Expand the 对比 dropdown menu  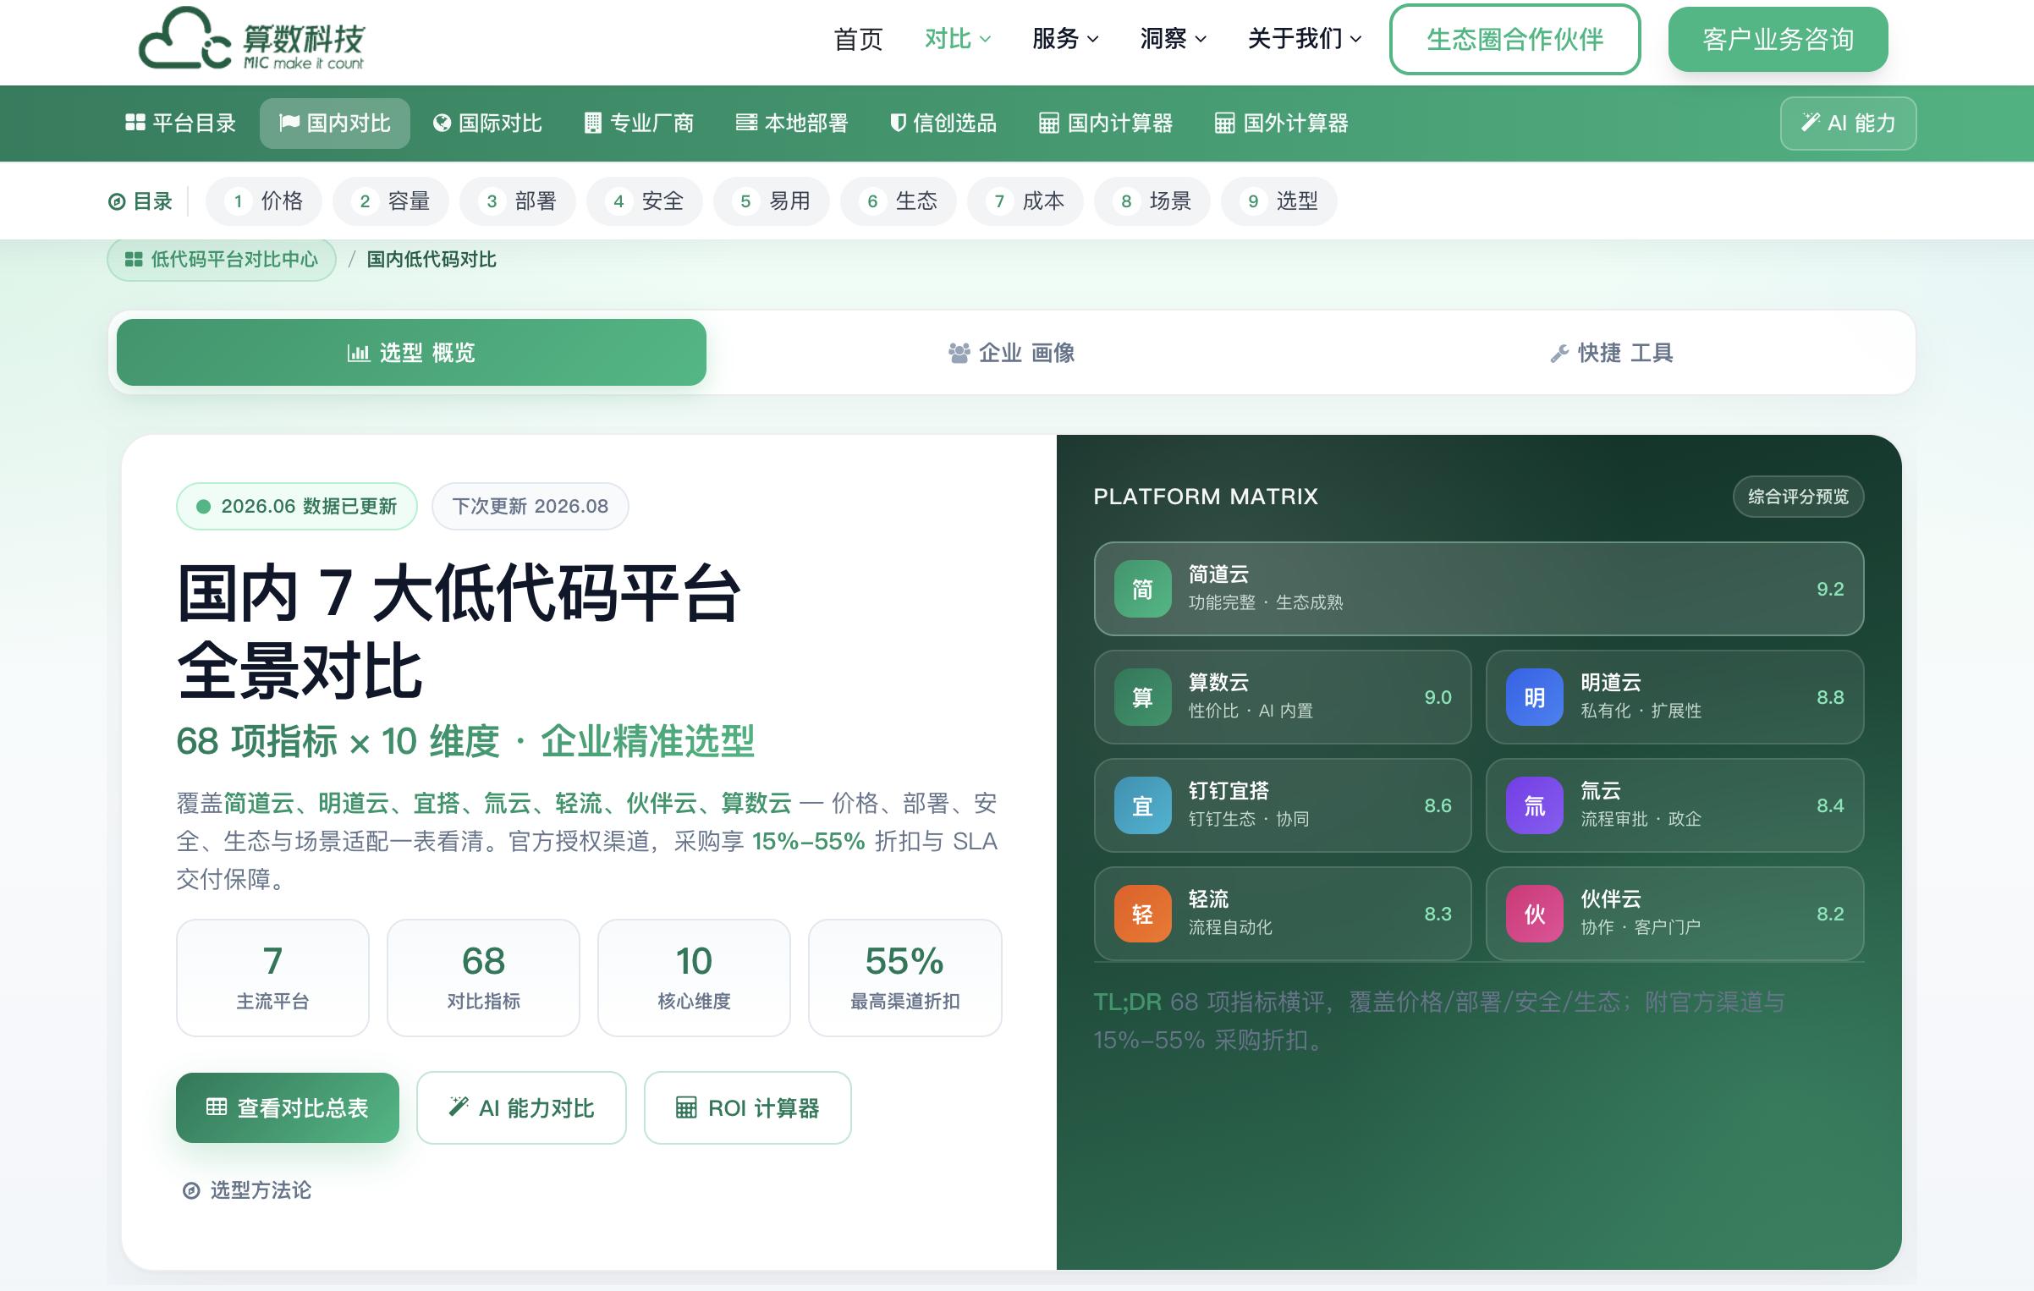point(957,39)
